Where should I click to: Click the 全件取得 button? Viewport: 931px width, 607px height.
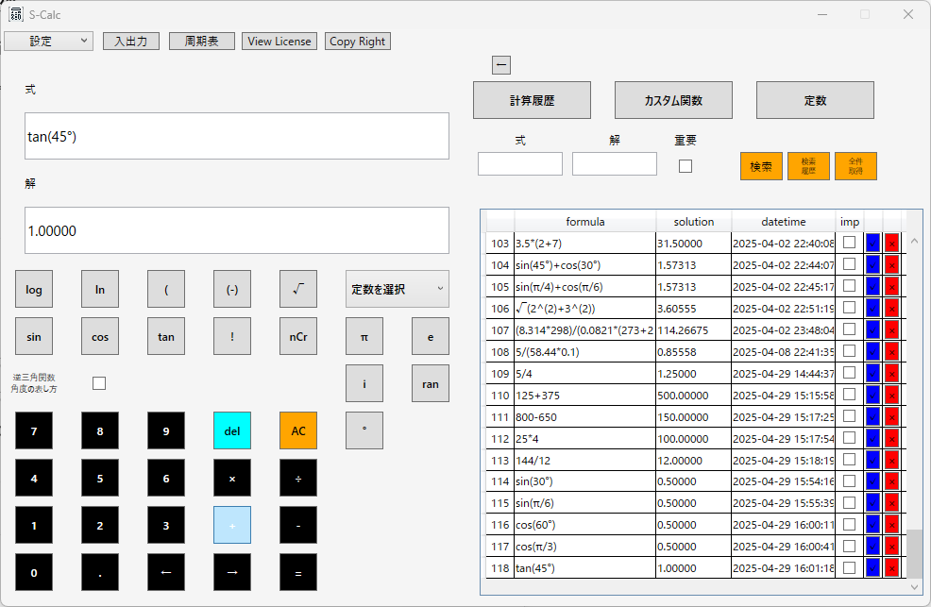pos(855,166)
